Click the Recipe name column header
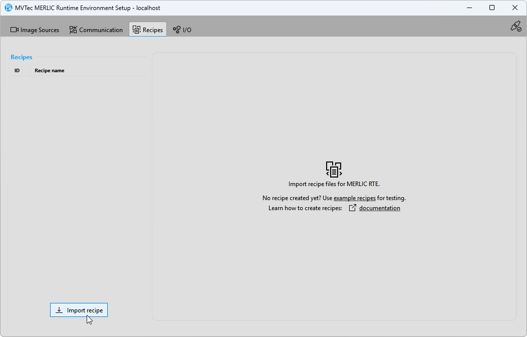This screenshot has height=337, width=527. coord(49,71)
